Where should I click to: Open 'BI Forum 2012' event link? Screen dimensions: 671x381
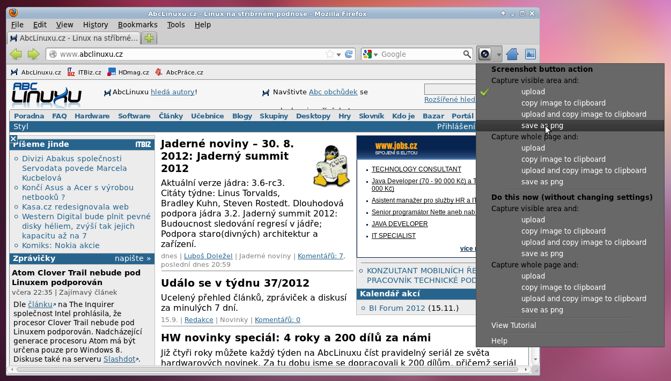pos(397,308)
